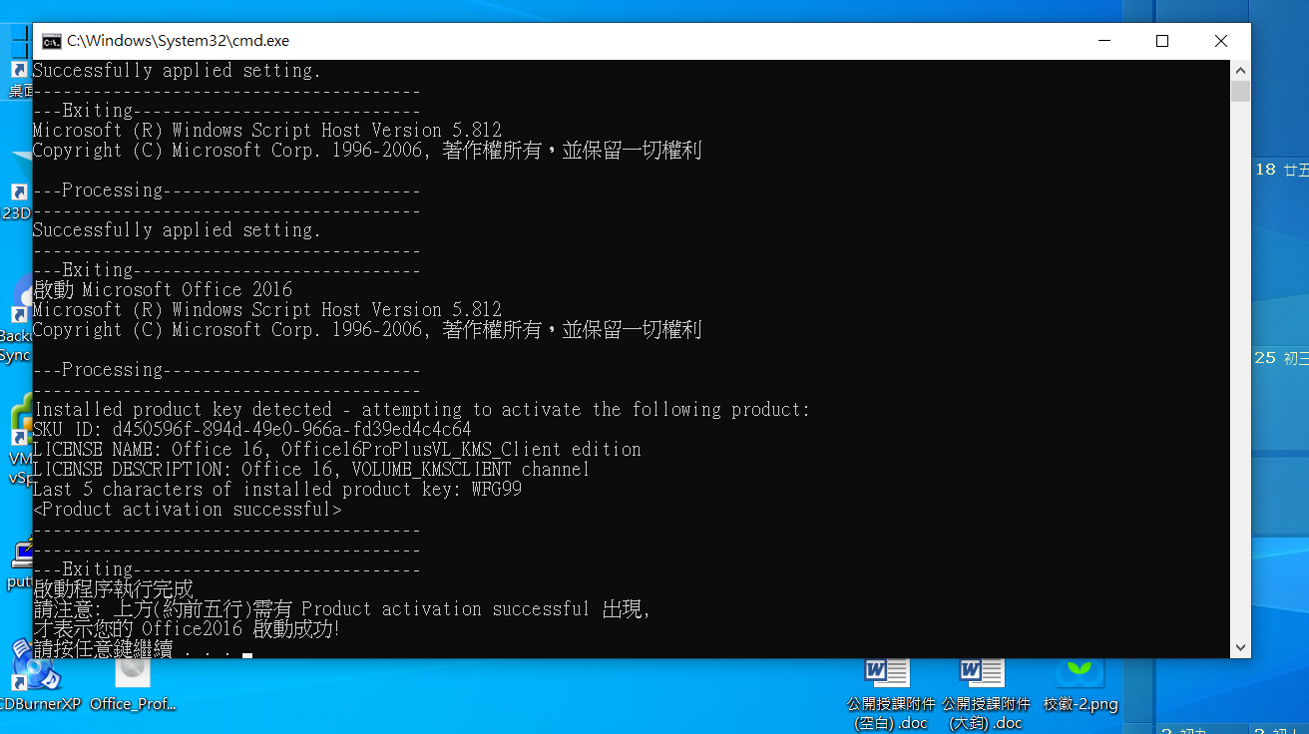This screenshot has width=1309, height=734.
Task: Click calendar date 25 on desktop widget
Action: click(1266, 357)
